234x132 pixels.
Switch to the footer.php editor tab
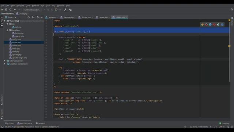[x=86, y=17]
